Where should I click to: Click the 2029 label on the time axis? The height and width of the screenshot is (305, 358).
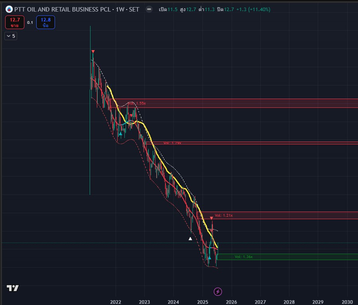[318, 302]
